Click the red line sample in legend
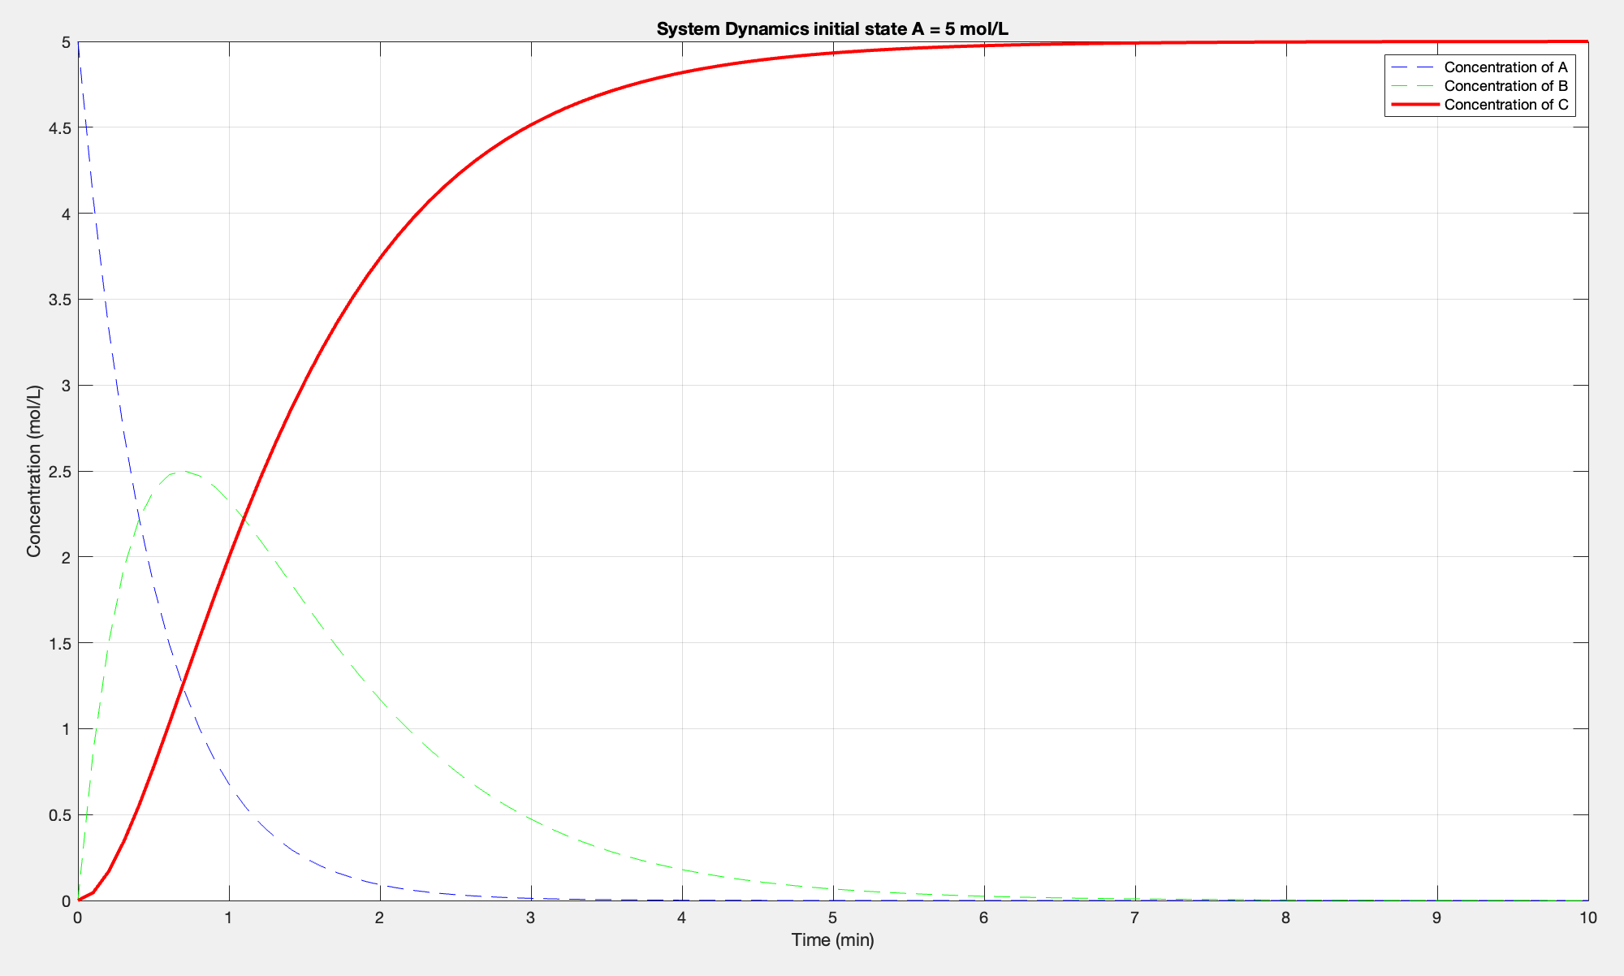Image resolution: width=1624 pixels, height=976 pixels. pyautogui.click(x=1415, y=105)
